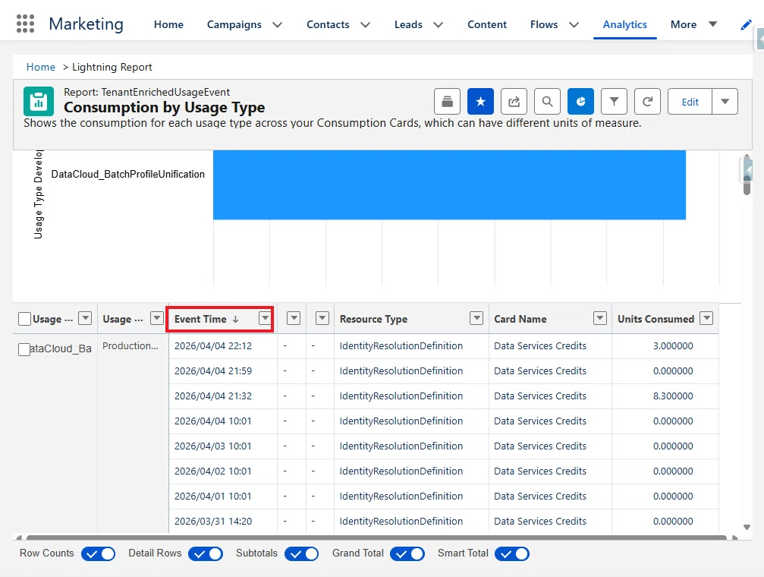Open the App Launcher grid icon
The width and height of the screenshot is (764, 577).
(25, 24)
